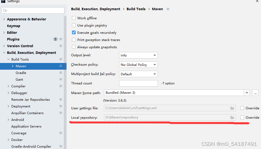Open Application Servers settings

click(x=26, y=126)
